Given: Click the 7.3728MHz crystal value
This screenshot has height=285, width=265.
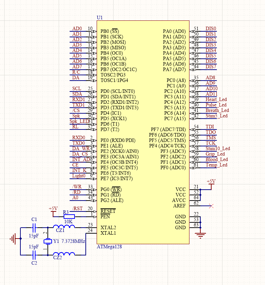Looking at the screenshot, I should point(73,241).
